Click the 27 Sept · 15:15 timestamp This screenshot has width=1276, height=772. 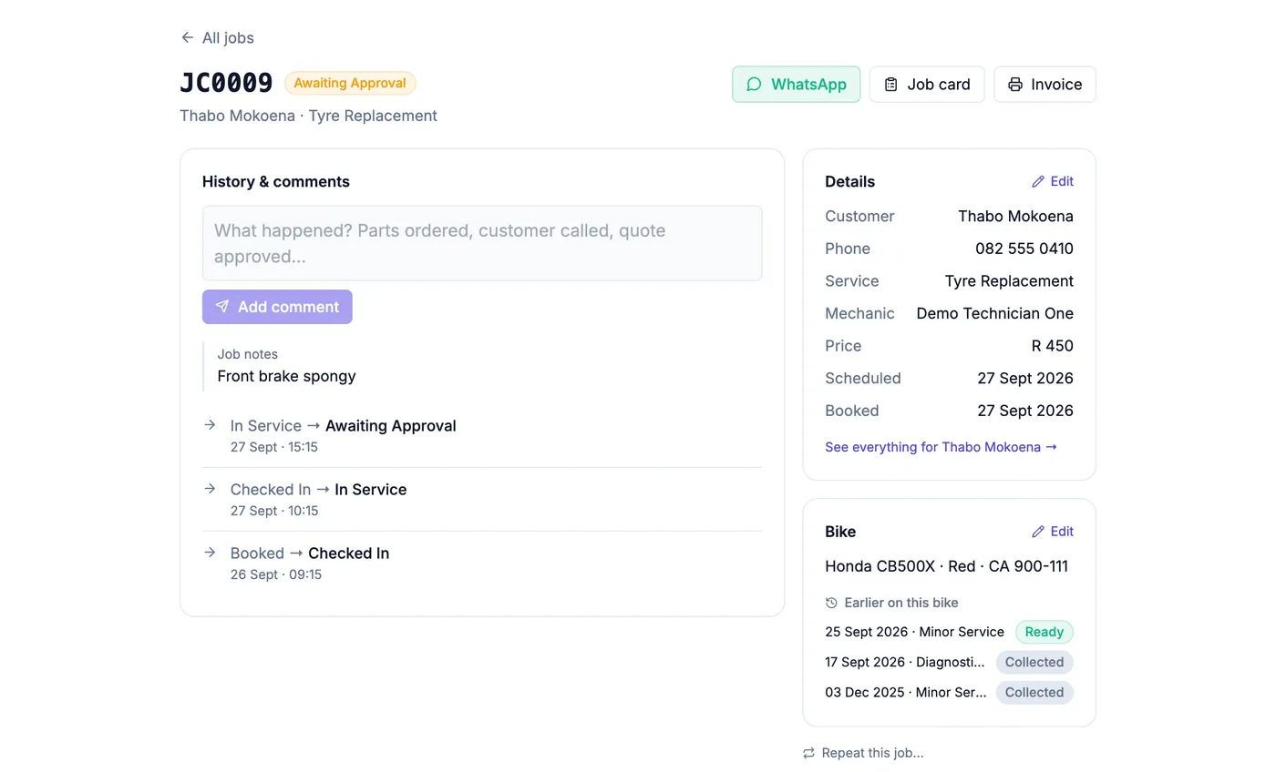click(x=273, y=447)
